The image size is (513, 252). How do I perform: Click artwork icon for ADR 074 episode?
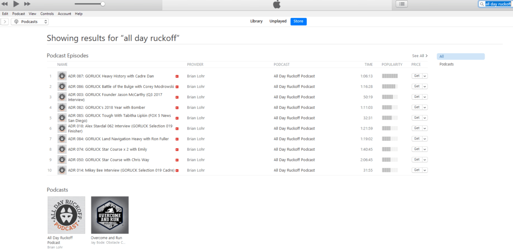click(62, 149)
